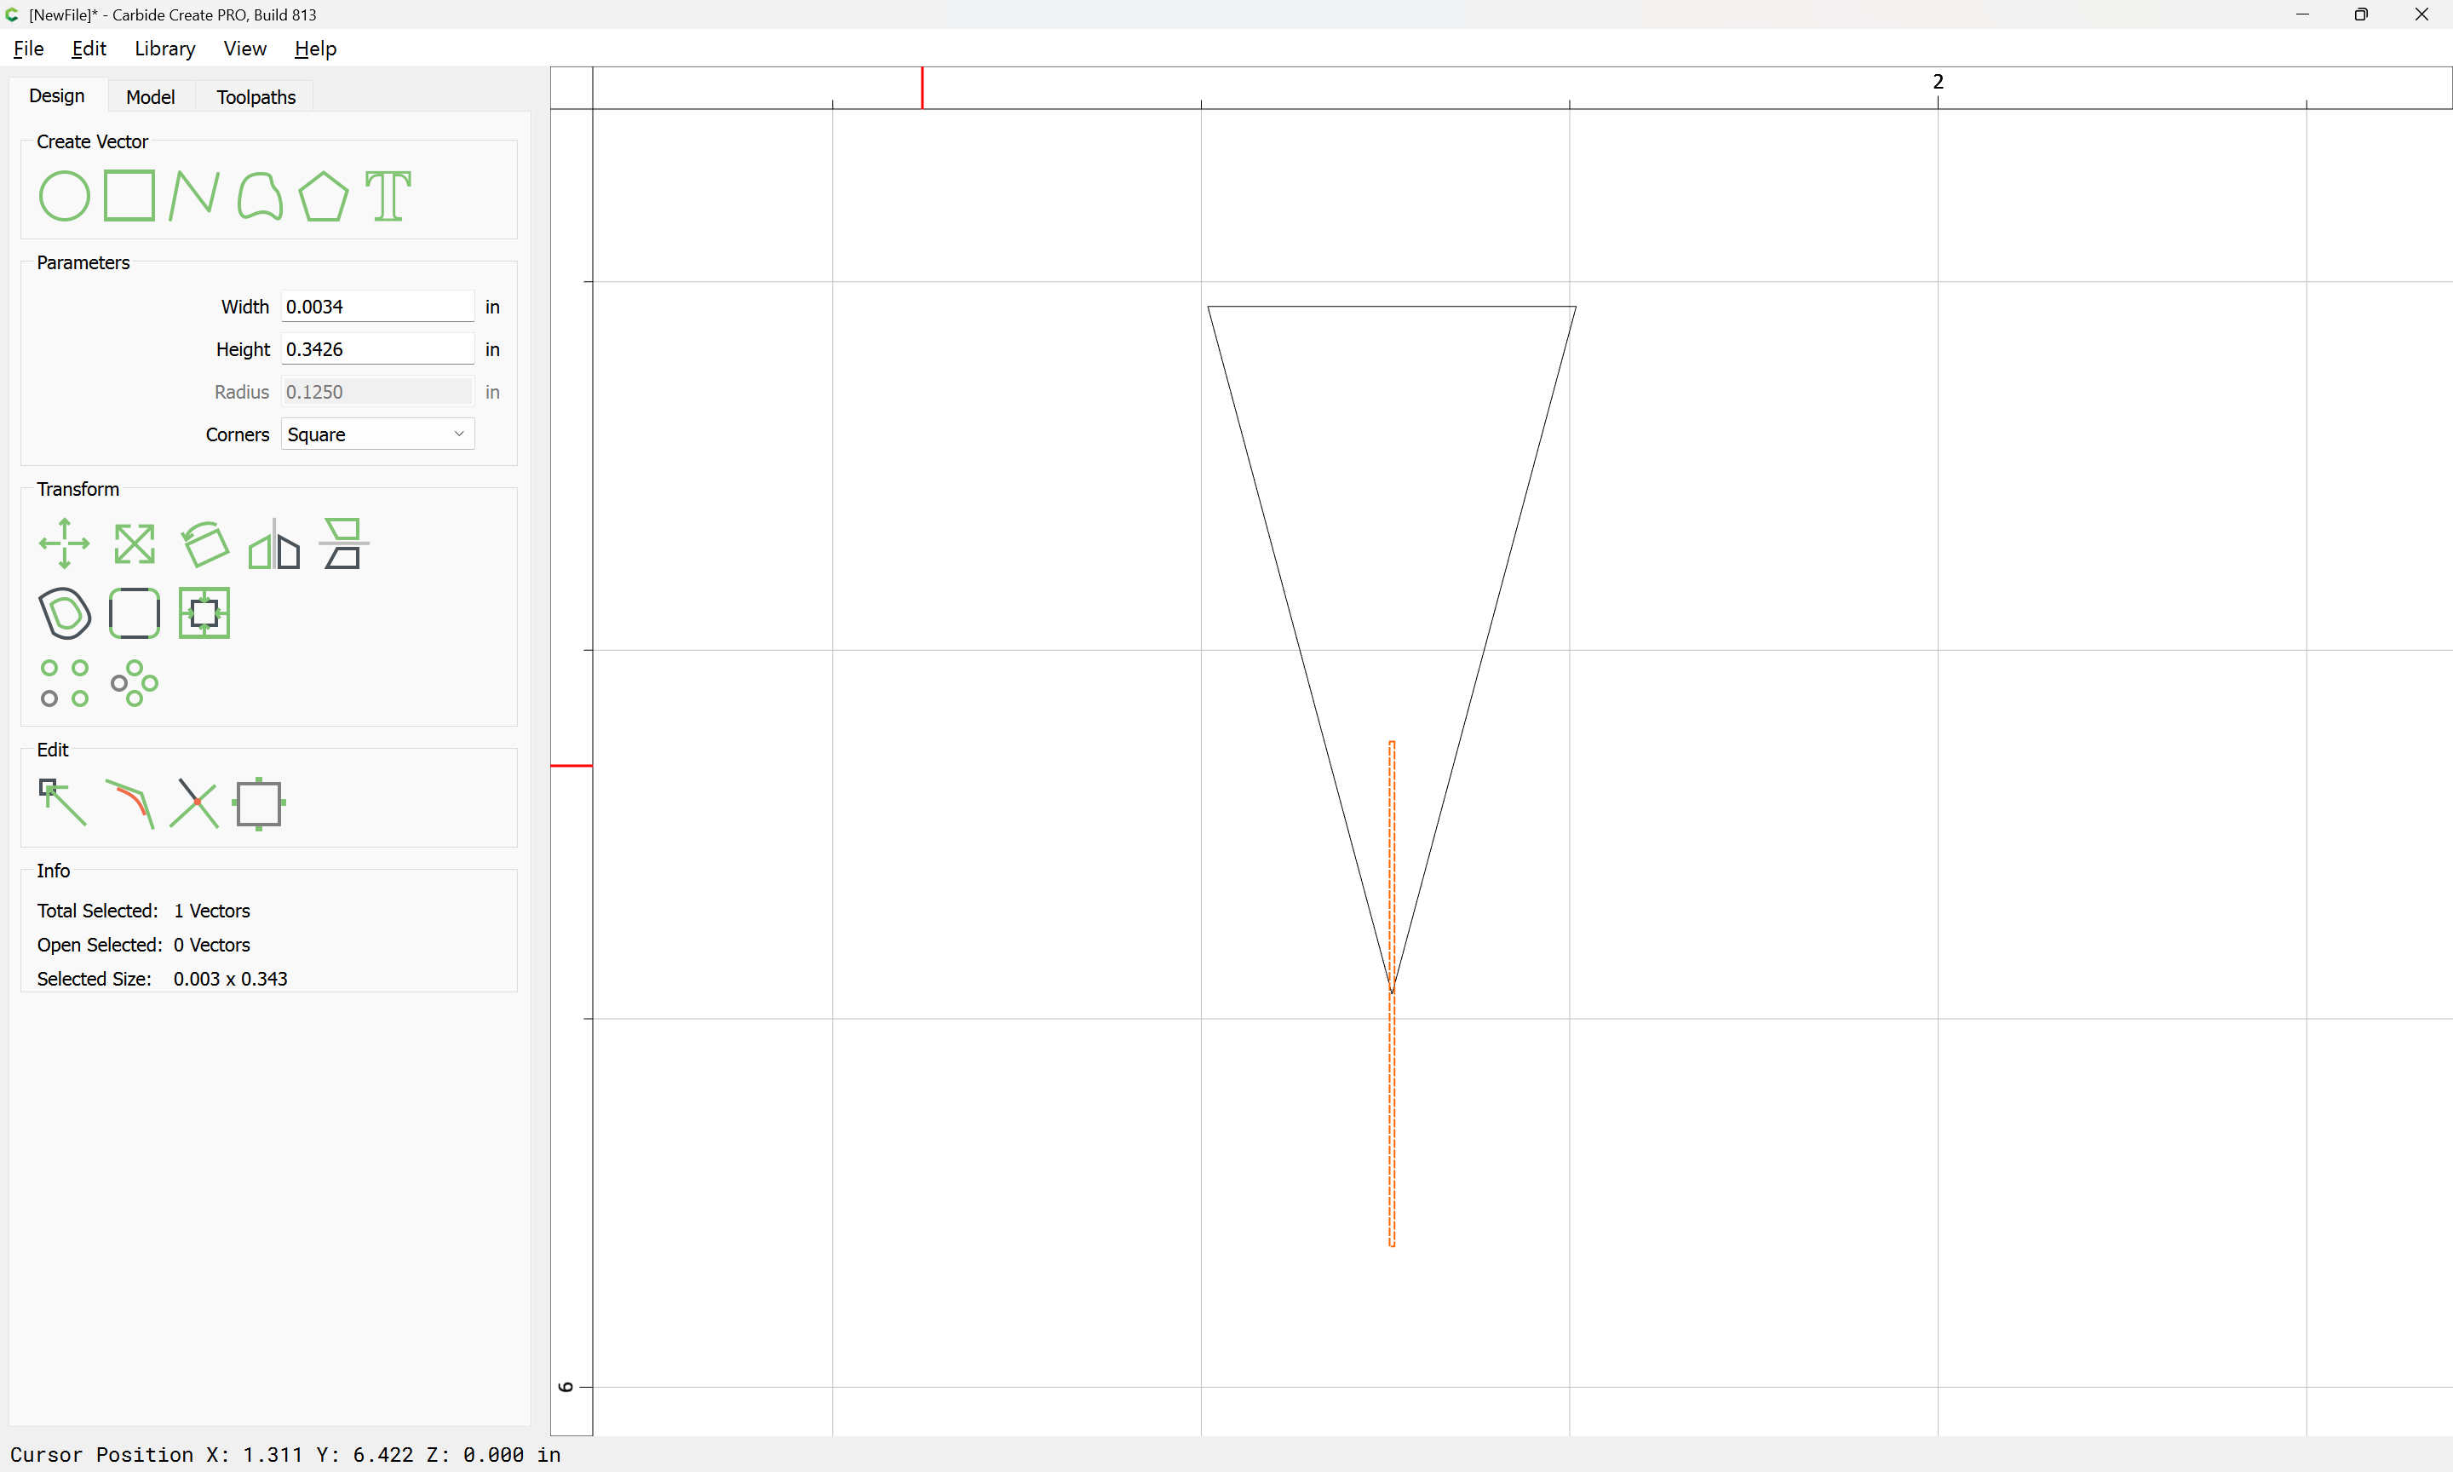Activate the Rotate transform tool
Image resolution: width=2453 pixels, height=1472 pixels.
(205, 543)
